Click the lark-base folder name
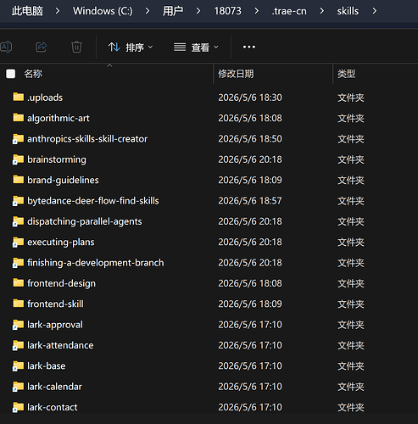 (47, 365)
